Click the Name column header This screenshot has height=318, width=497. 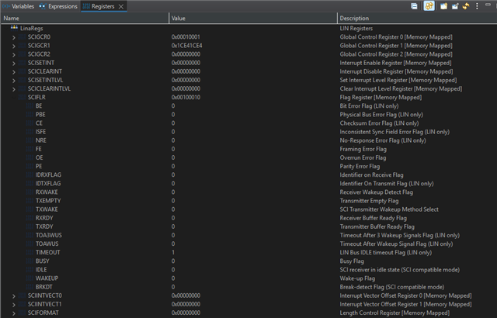tap(85, 18)
